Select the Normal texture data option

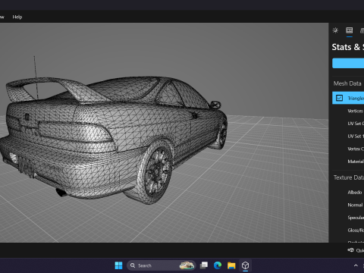tap(355, 205)
